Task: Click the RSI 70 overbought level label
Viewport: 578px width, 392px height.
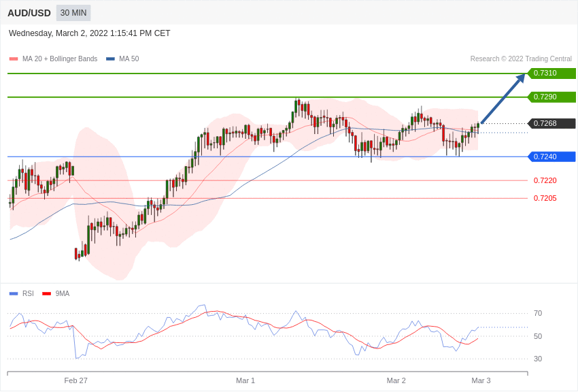Action: pos(538,313)
